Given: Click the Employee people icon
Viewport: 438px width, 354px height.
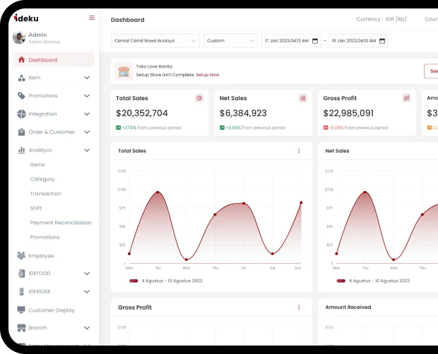Looking at the screenshot, I should tap(21, 255).
